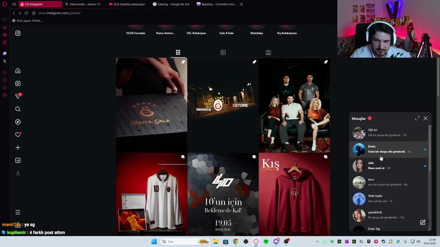Open the BILO conversation
This screenshot has height=247, width=440.
pyautogui.click(x=389, y=182)
